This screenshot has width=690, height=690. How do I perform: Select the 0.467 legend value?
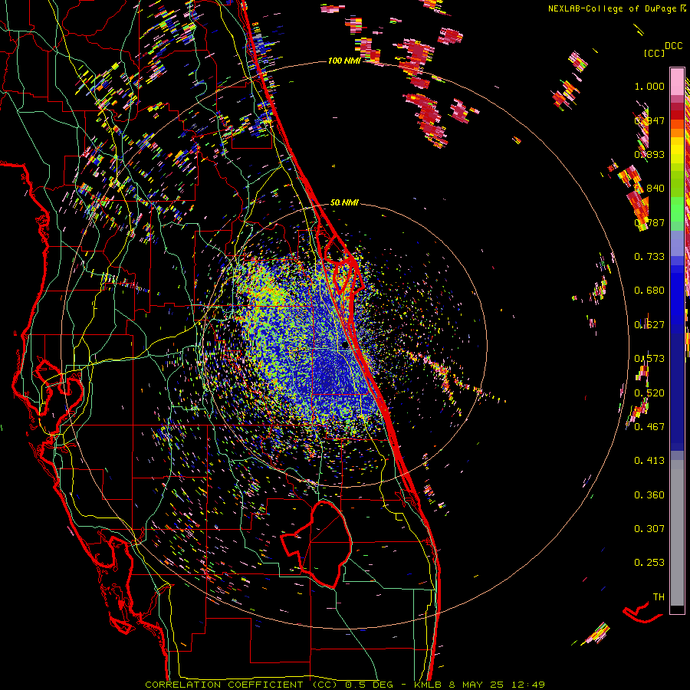649,427
